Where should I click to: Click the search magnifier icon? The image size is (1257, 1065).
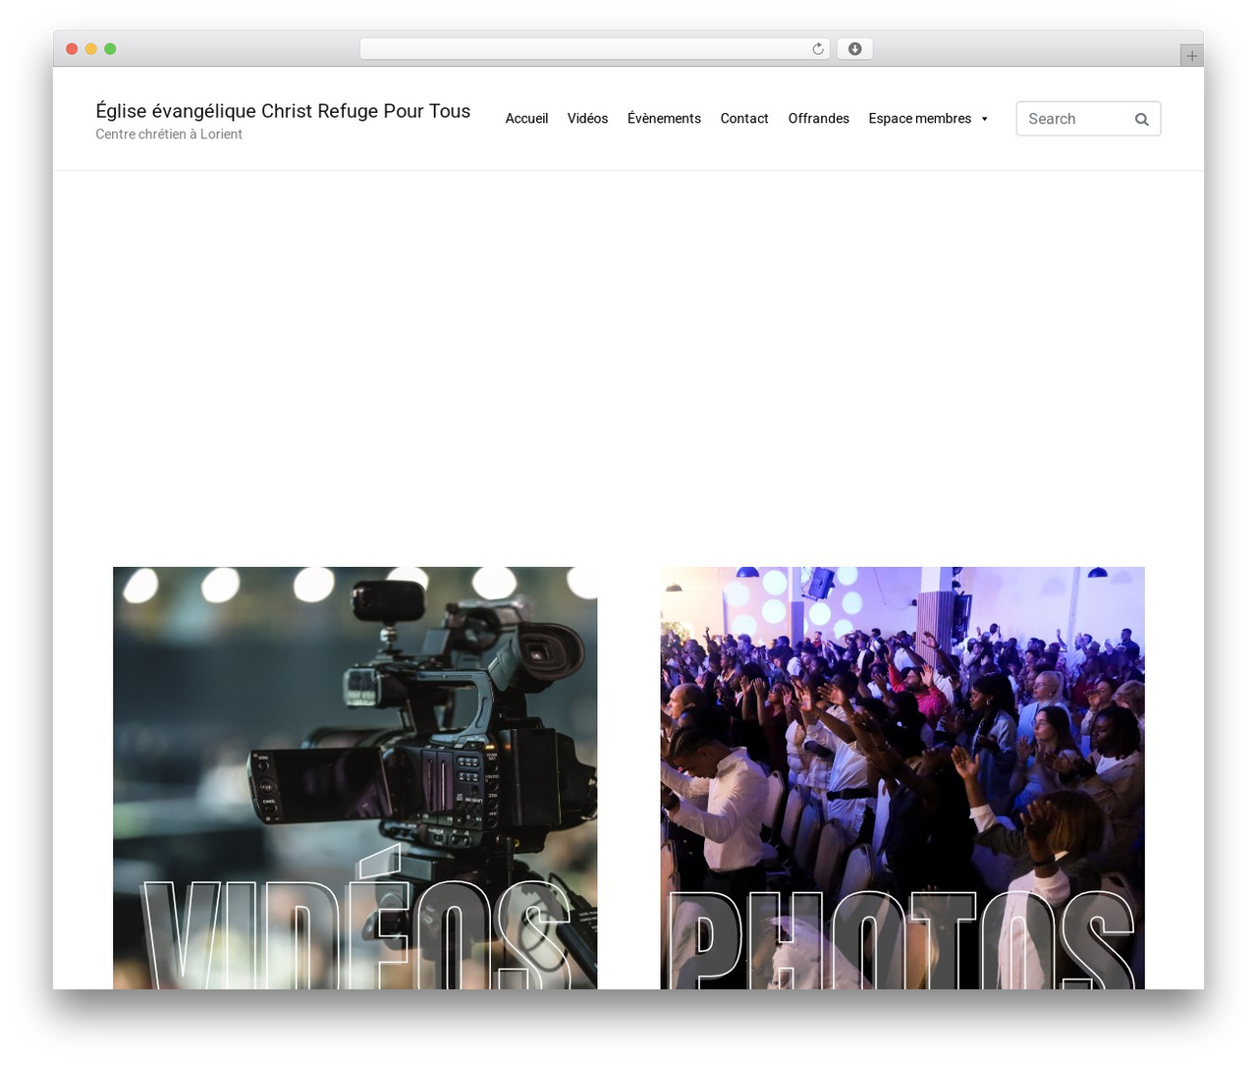pos(1141,119)
